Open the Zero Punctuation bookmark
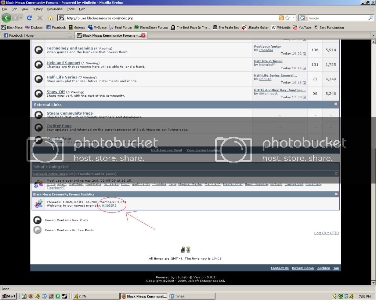376x300 pixels. [x=329, y=27]
